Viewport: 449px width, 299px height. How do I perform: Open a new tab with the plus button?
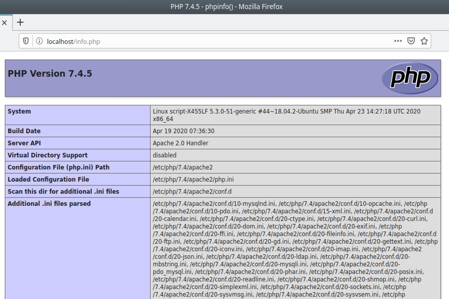[x=20, y=22]
